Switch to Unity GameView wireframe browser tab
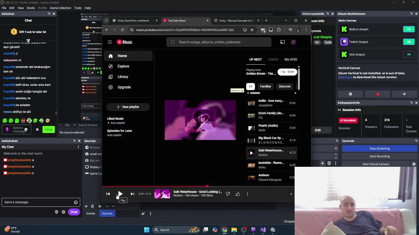This screenshot has height=235, width=419. pos(133,21)
